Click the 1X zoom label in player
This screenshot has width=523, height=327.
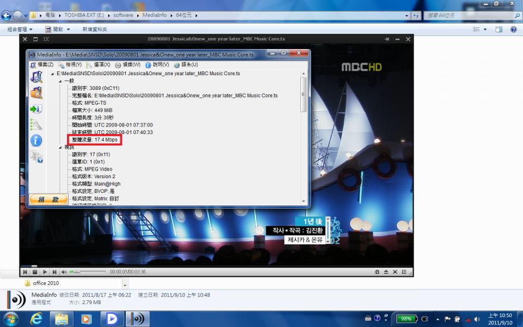[x=46, y=39]
